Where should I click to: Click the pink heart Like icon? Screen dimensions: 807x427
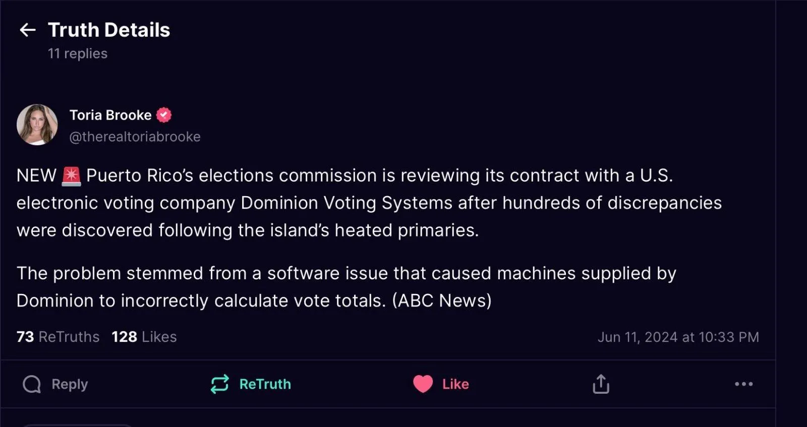[423, 384]
